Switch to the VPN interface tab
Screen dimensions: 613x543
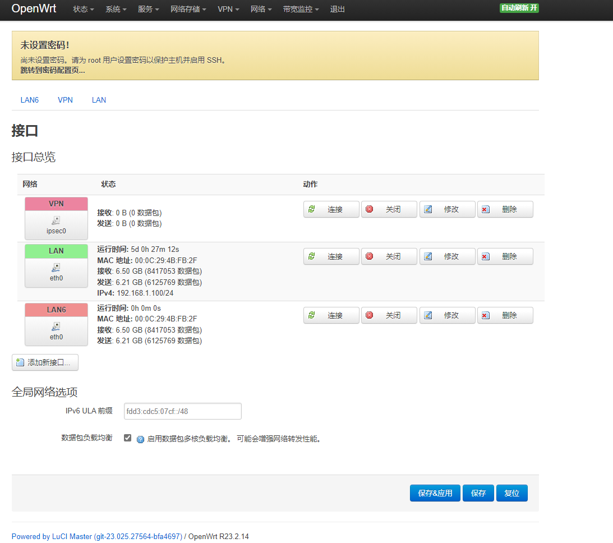click(65, 100)
